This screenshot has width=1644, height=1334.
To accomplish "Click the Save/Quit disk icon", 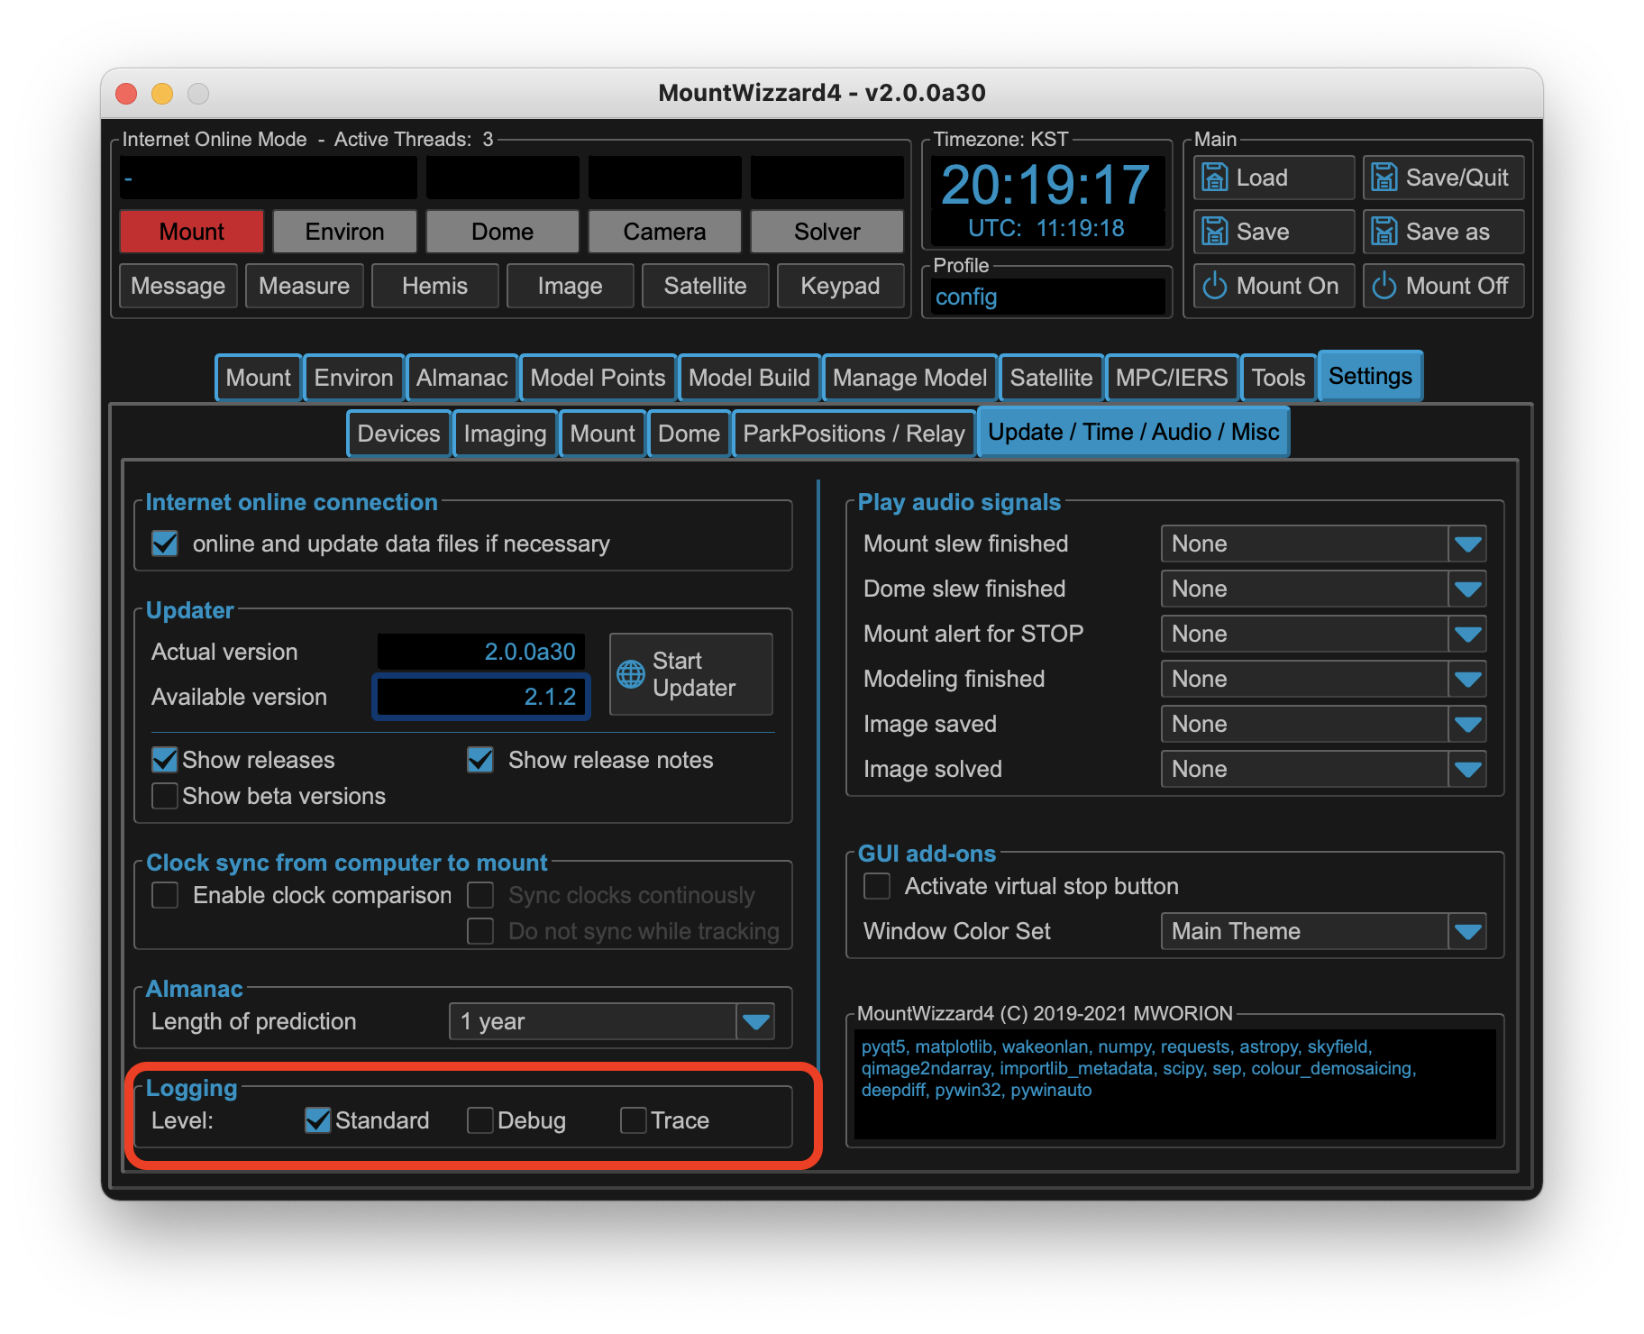I will [1384, 178].
